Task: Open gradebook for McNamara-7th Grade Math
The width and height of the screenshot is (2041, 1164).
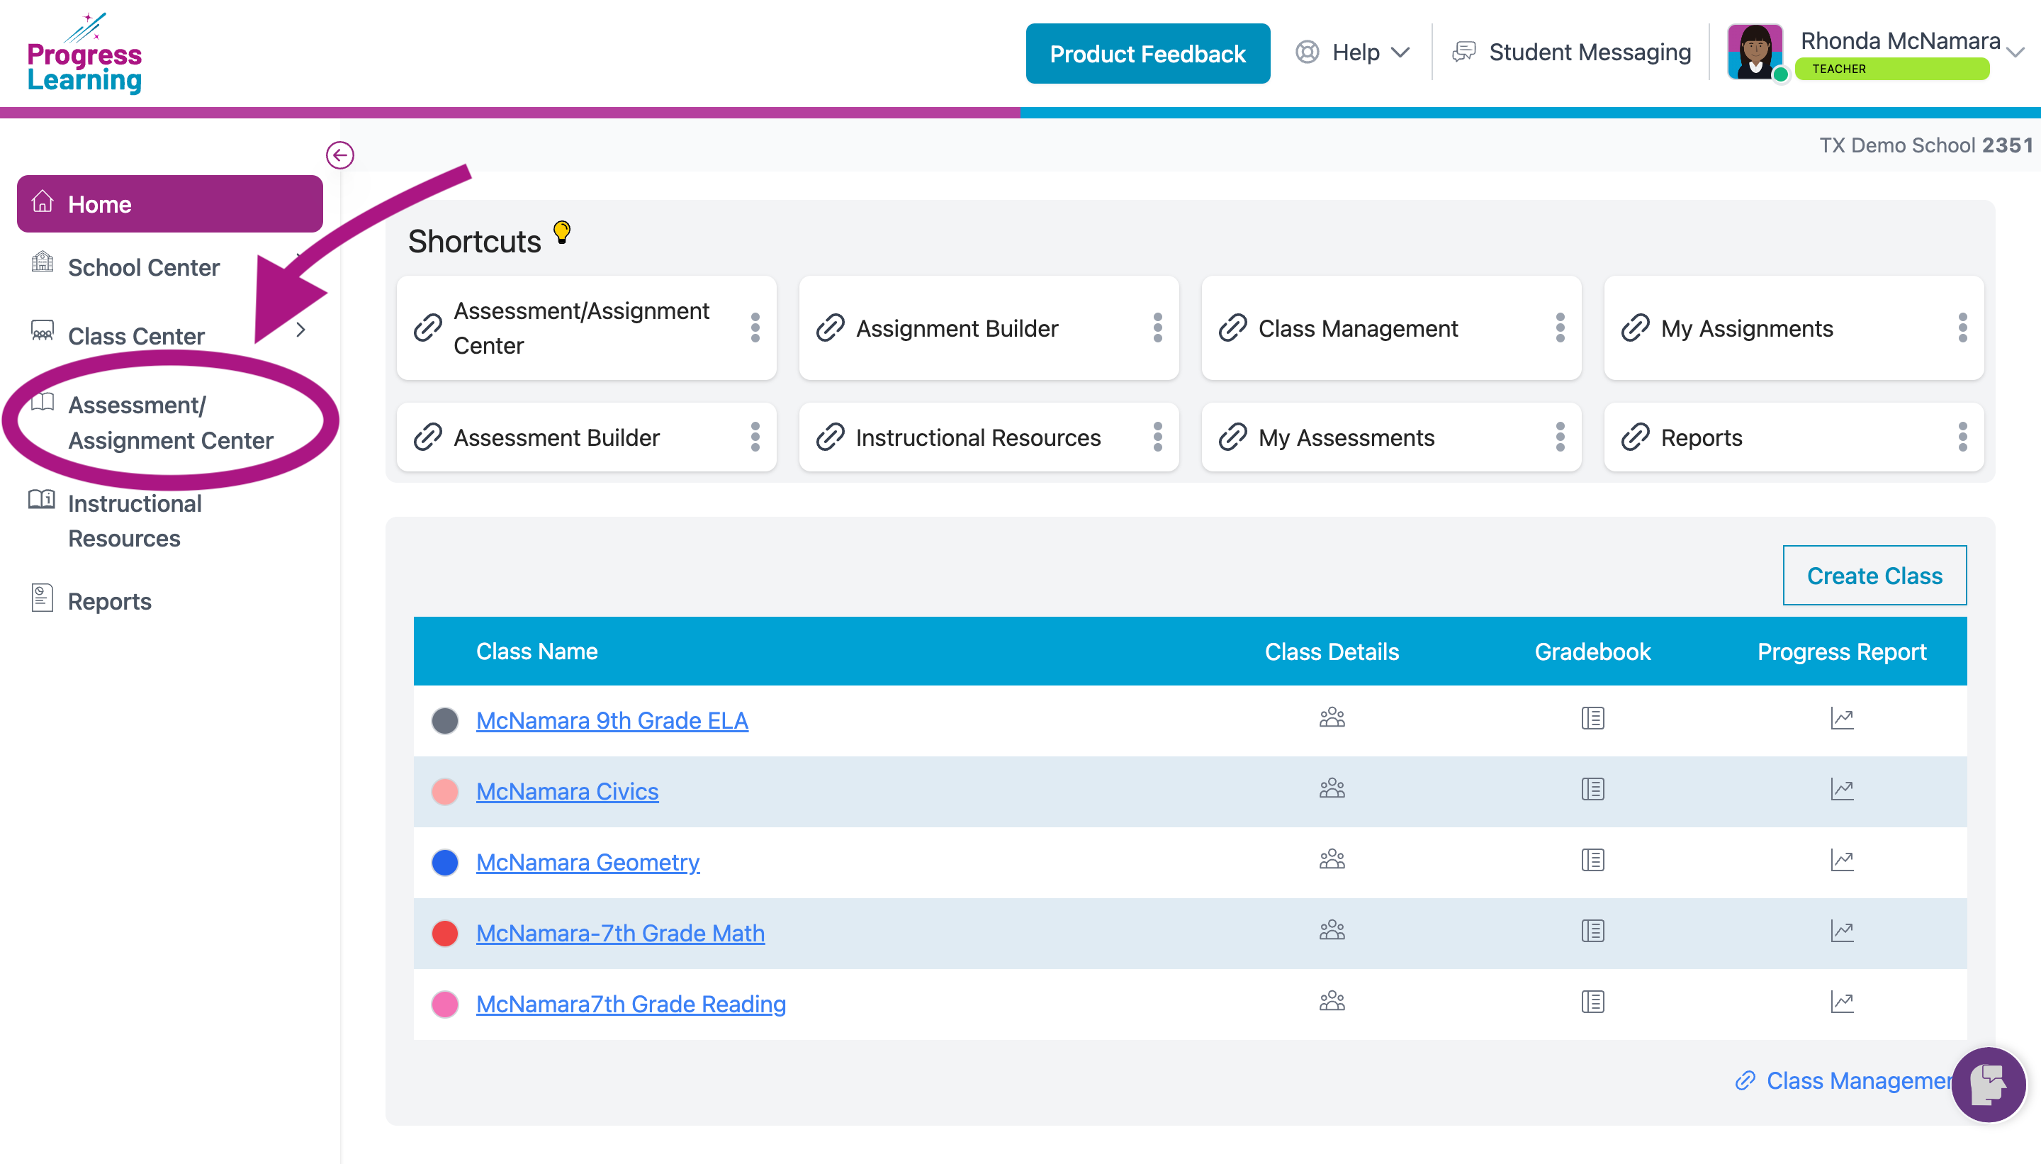Action: [x=1592, y=931]
